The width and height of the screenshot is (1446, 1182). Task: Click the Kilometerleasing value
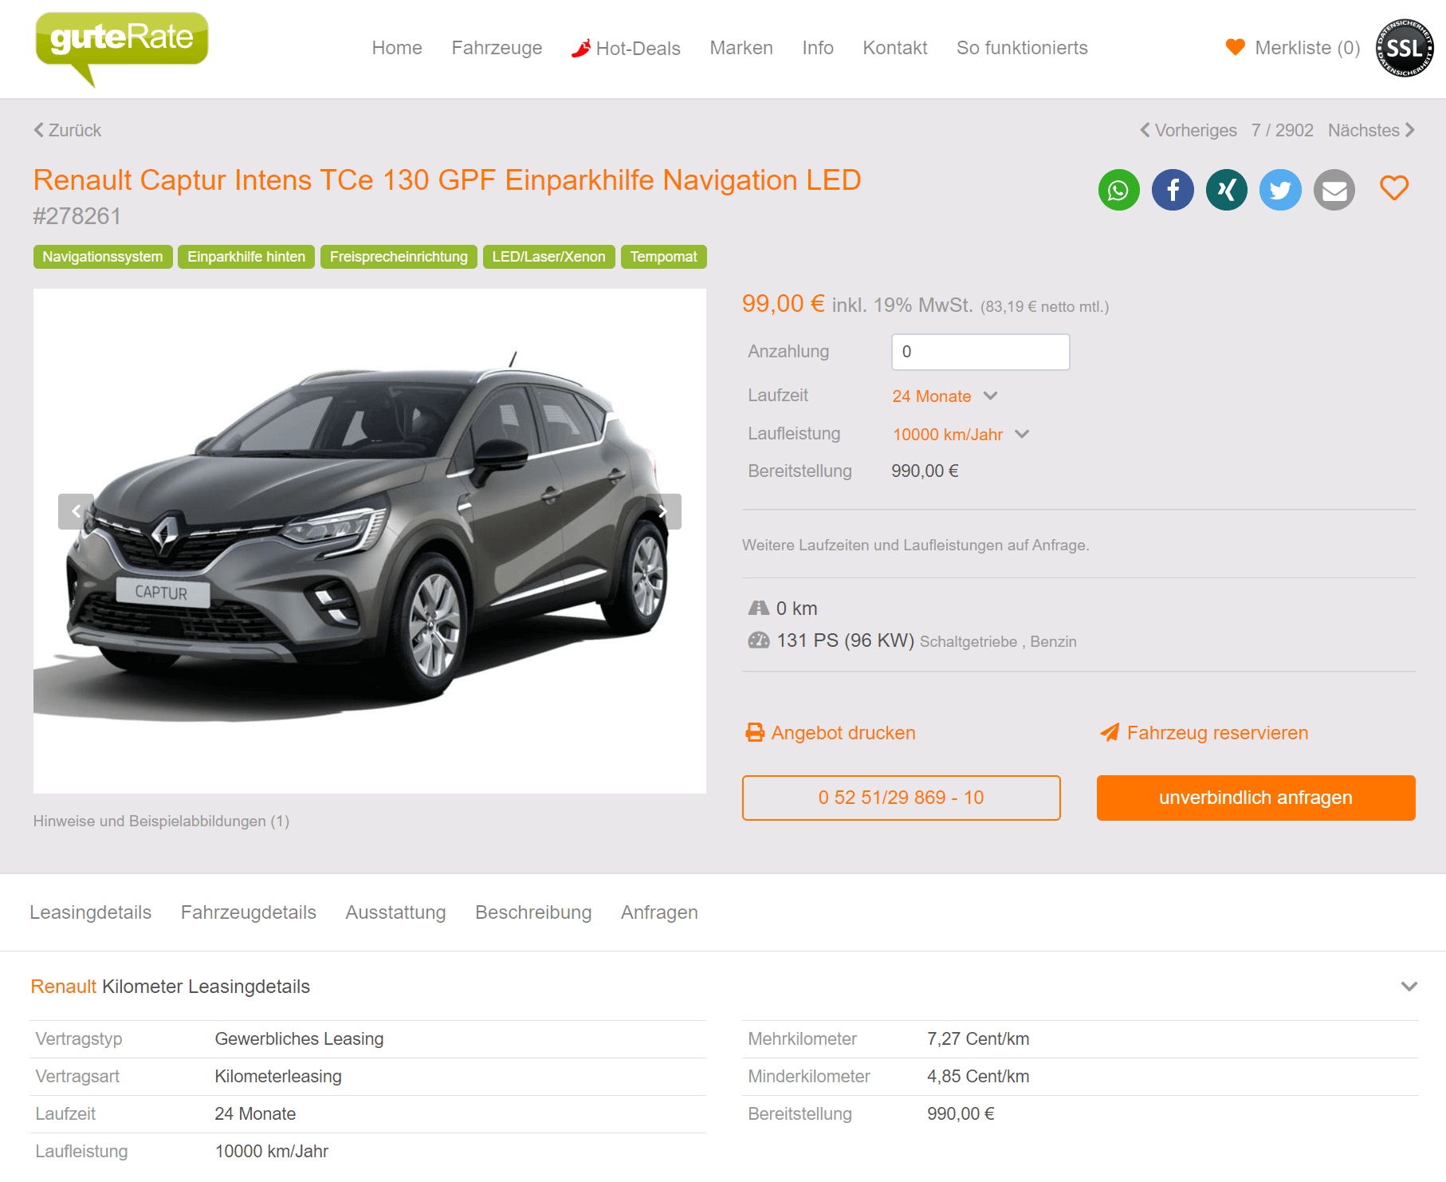[278, 1077]
